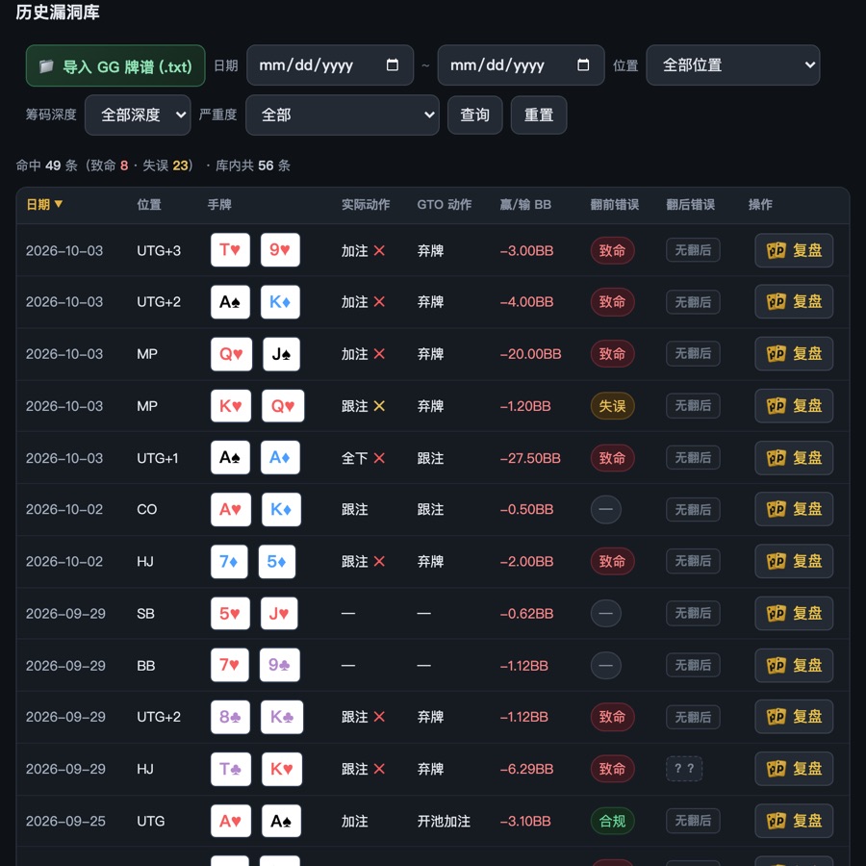Click the 7♦ card icon
This screenshot has height=866, width=866.
click(x=229, y=561)
